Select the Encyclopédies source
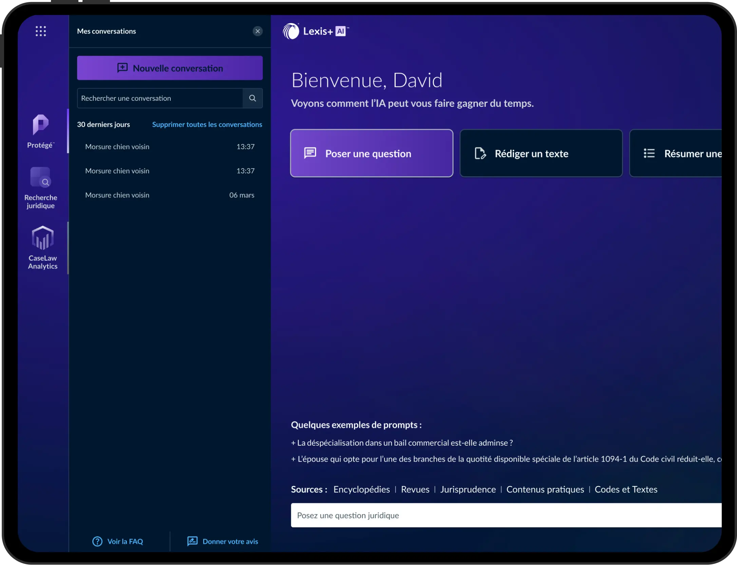The width and height of the screenshot is (737, 565). coord(361,489)
